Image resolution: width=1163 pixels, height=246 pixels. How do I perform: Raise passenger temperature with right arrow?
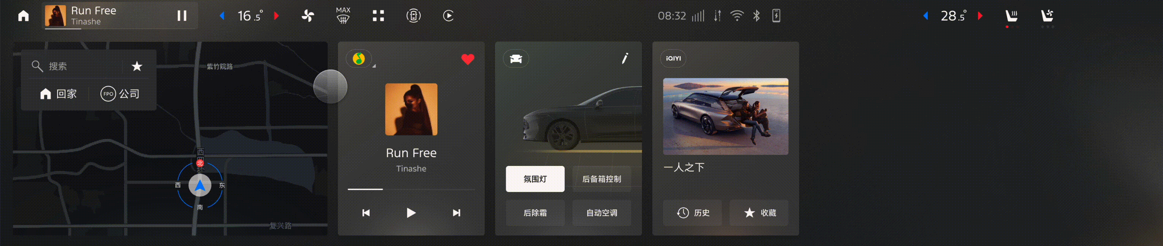point(980,16)
